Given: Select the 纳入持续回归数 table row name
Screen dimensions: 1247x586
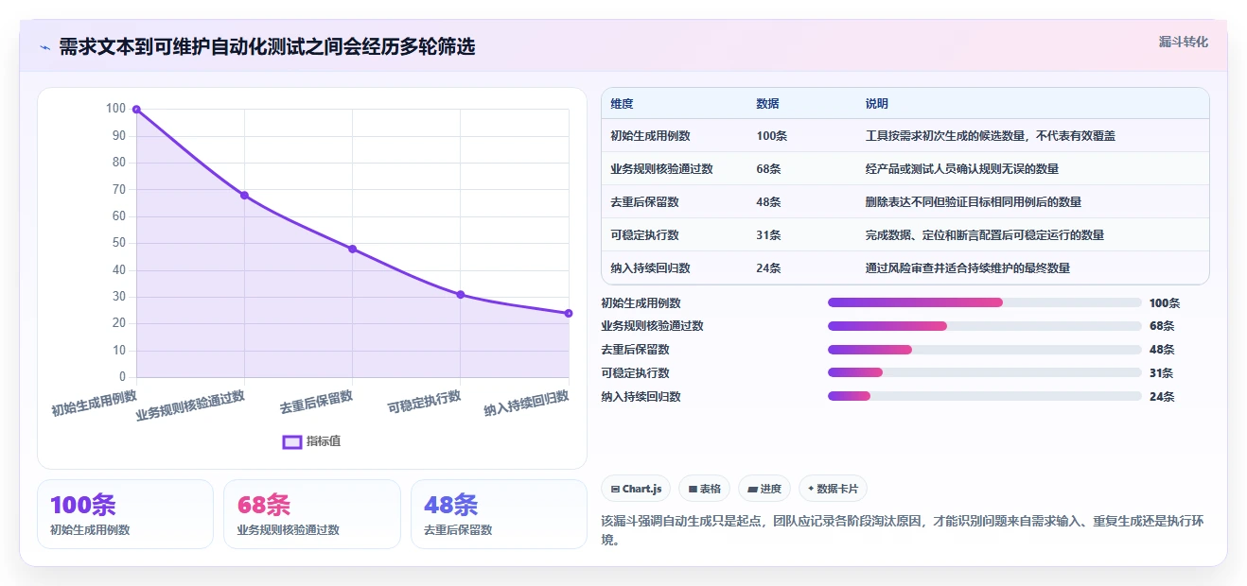Looking at the screenshot, I should (650, 268).
